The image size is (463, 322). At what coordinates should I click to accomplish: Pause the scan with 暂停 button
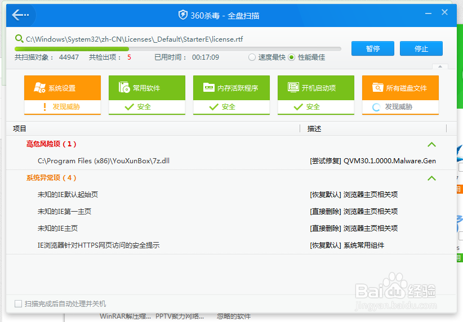tap(373, 48)
